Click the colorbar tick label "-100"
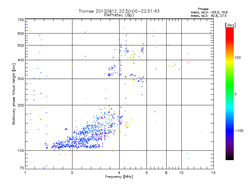Screen dimensions: 251x188 tap(239, 131)
